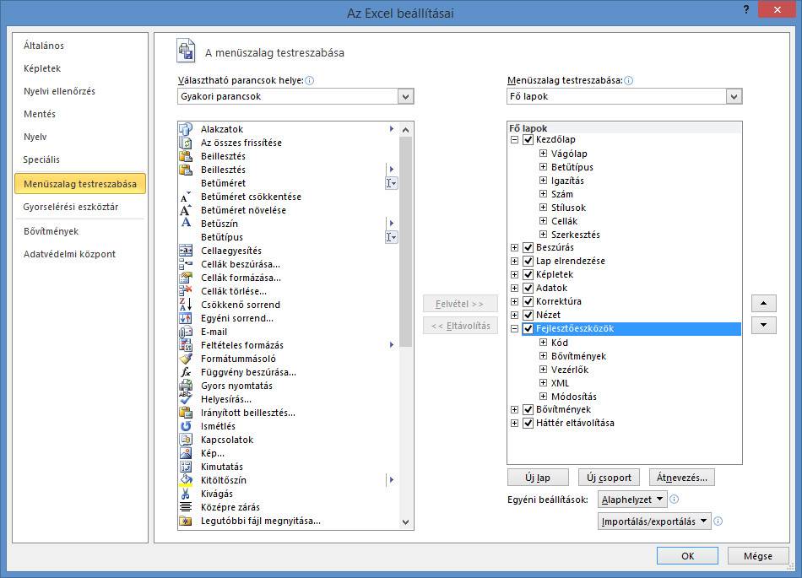Click the Kivágás scissors icon
Screen dimensions: 802x578
coord(186,494)
